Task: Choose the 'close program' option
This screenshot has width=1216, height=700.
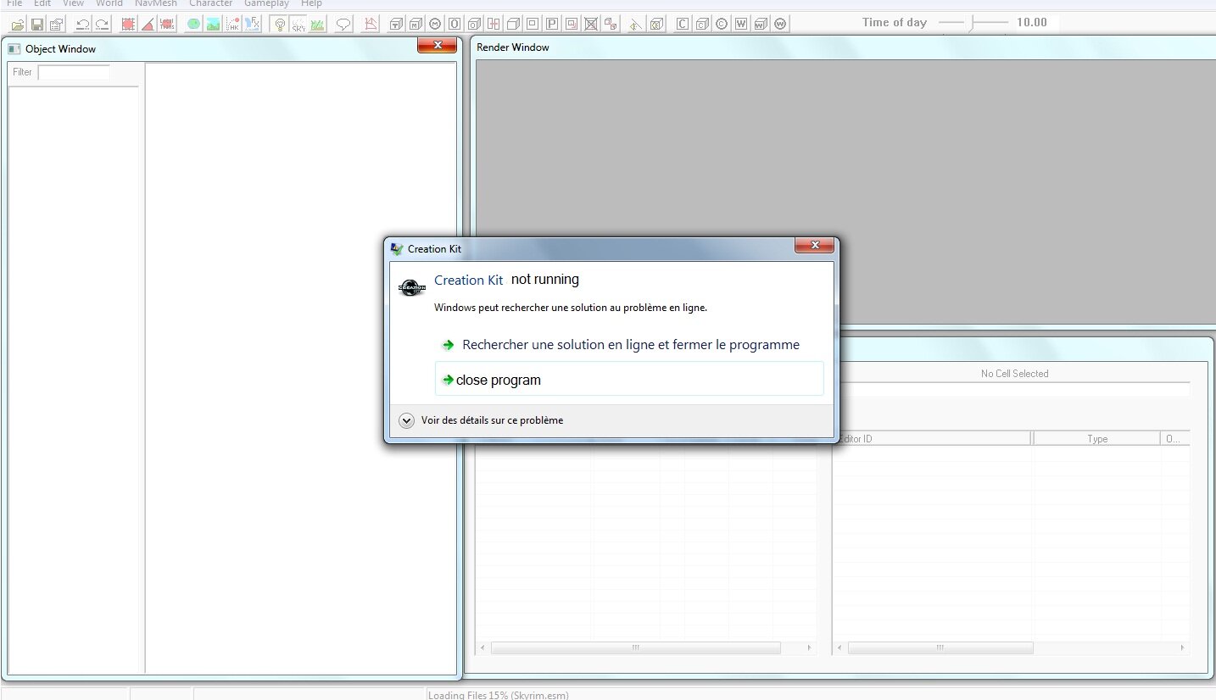Action: (x=629, y=380)
